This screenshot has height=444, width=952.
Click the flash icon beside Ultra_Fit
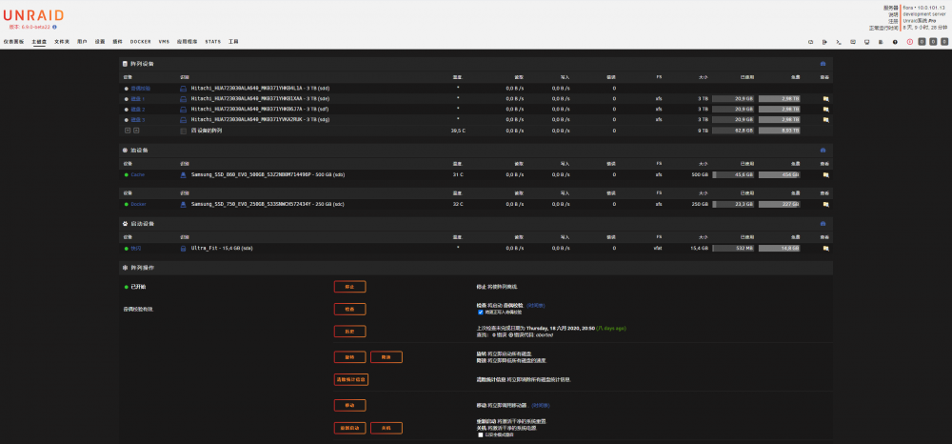click(183, 249)
